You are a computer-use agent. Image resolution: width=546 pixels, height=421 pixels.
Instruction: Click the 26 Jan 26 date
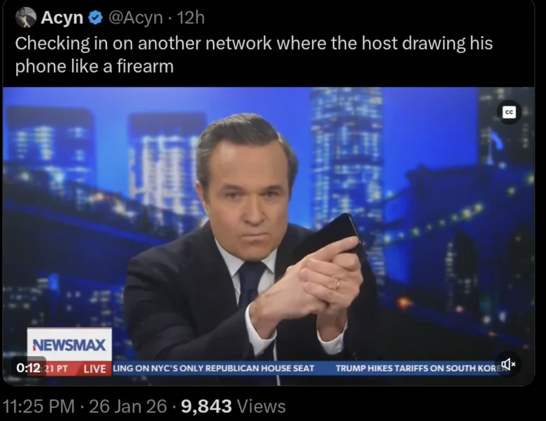pos(128,406)
